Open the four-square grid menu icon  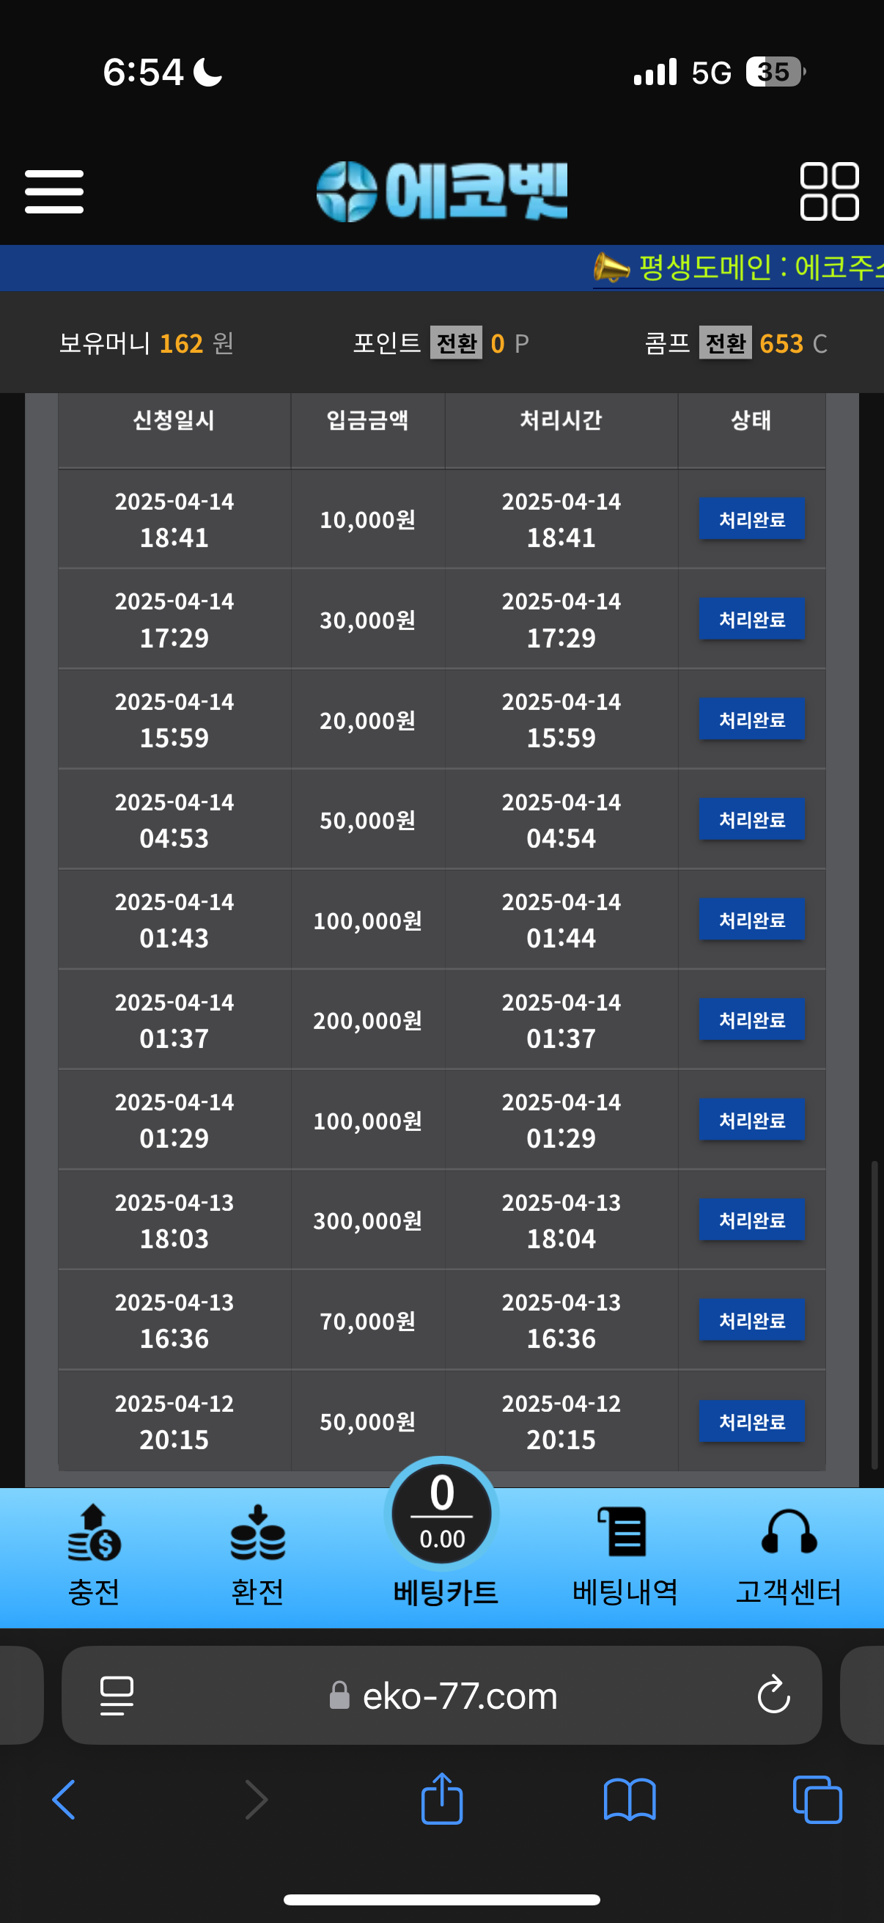tap(829, 191)
